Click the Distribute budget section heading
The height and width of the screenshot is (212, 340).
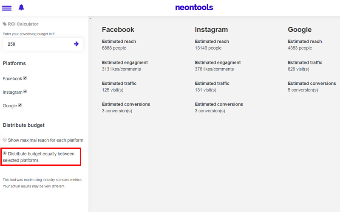(x=24, y=125)
